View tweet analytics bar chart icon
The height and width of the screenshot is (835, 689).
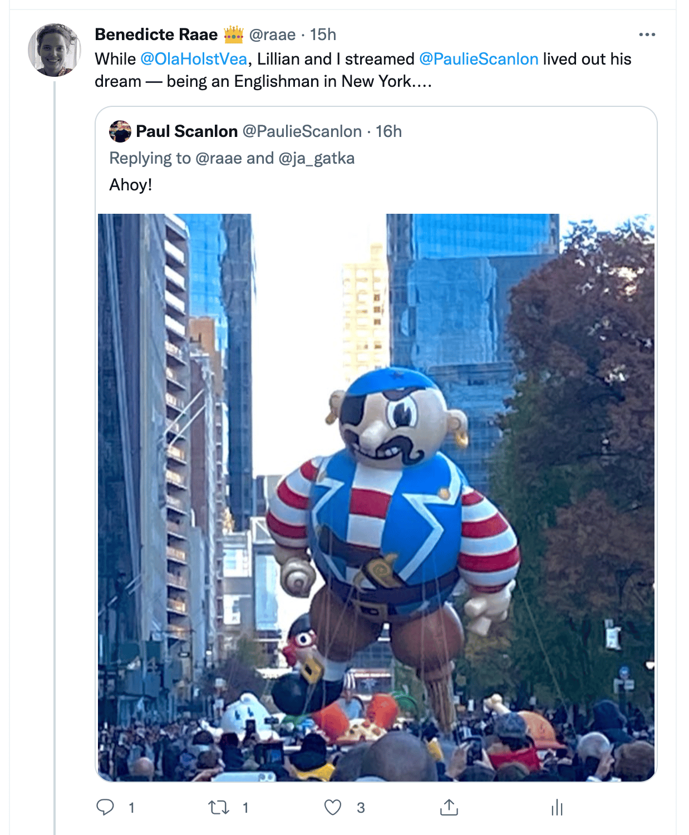click(557, 807)
